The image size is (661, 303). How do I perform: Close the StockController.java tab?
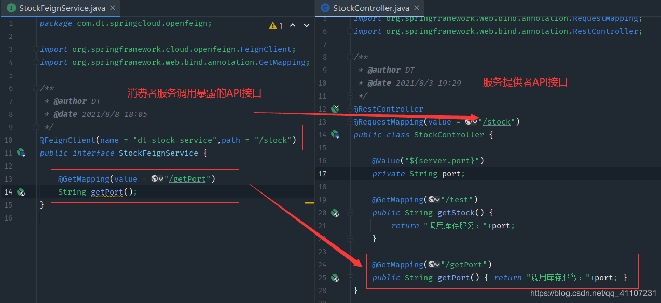coord(416,8)
